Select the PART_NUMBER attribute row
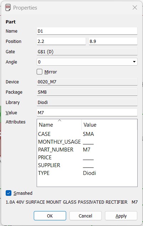The width and height of the screenshot is (143, 226). (x=87, y=150)
